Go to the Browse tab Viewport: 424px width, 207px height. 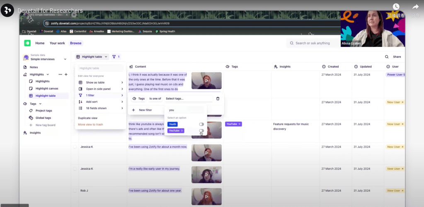tap(76, 43)
